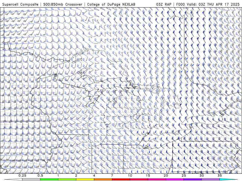Pick the hot pink segment between 15 and 20

[157, 179]
